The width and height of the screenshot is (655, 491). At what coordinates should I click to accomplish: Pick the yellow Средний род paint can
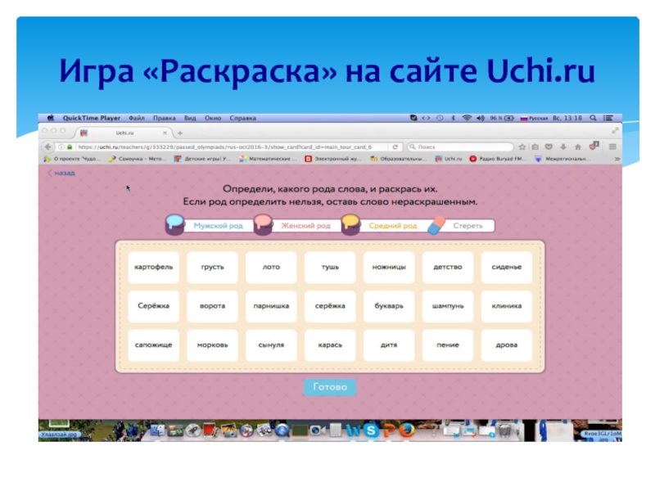pos(350,224)
